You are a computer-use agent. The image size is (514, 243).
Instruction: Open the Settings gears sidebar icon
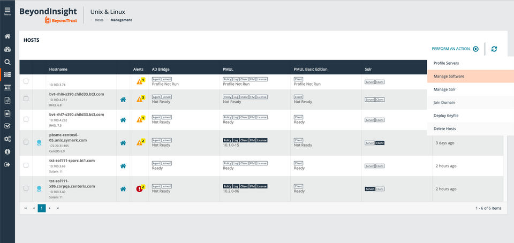[x=7, y=139]
